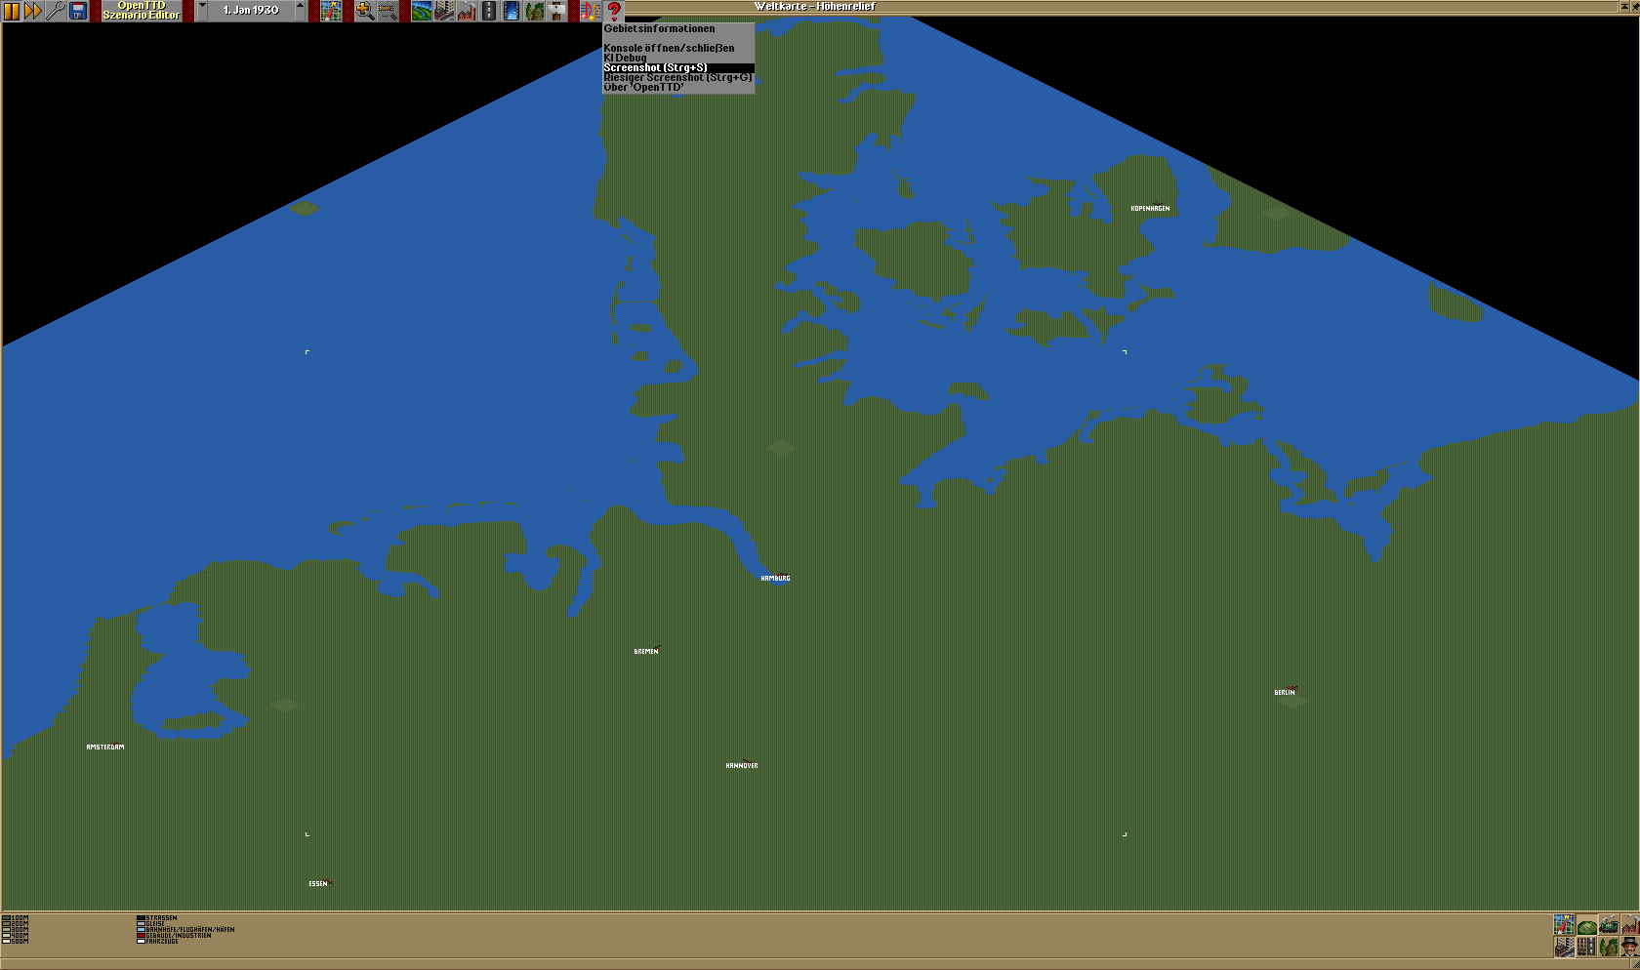Open the sound and music dropdown
Screen dimensions: 1640x970
point(590,11)
